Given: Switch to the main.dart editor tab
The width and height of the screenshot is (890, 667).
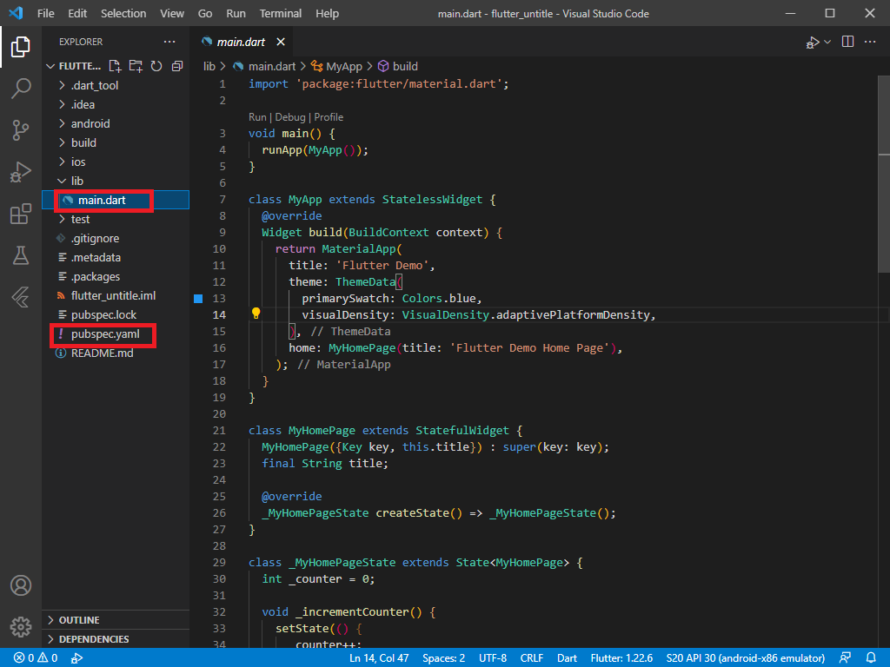Looking at the screenshot, I should point(241,42).
